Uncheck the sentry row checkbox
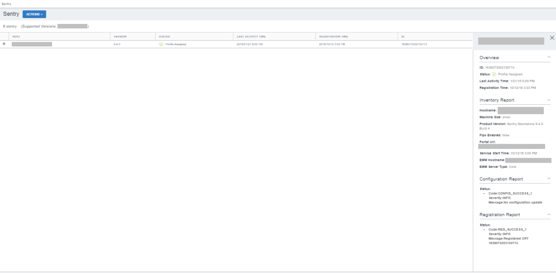The width and height of the screenshot is (556, 273). 4,44
